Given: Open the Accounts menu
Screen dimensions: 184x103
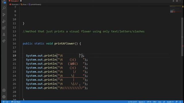Looking at the screenshot, I should tap(4, 90).
